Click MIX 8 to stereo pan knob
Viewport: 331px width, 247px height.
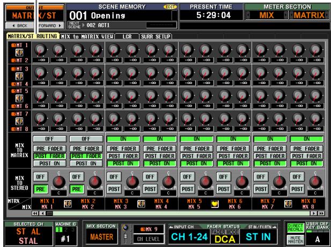click(315, 182)
